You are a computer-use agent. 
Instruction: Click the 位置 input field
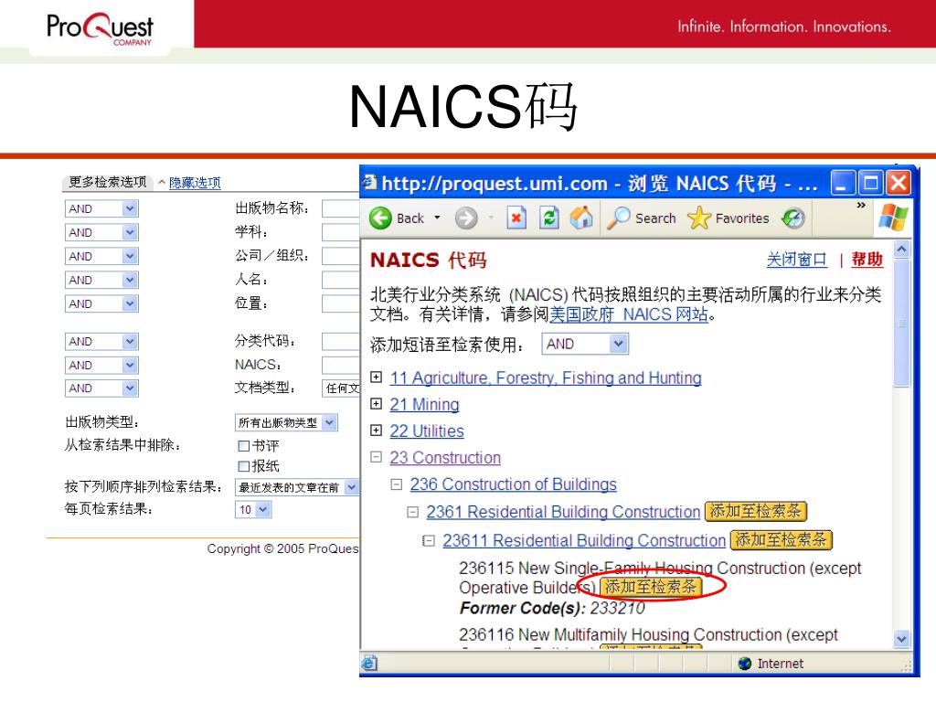coord(341,304)
